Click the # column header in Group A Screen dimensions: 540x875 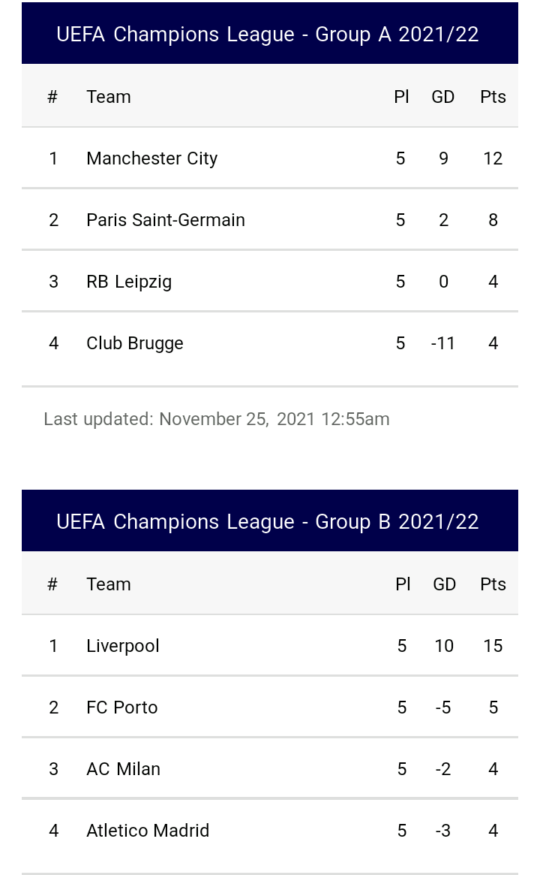(x=52, y=97)
